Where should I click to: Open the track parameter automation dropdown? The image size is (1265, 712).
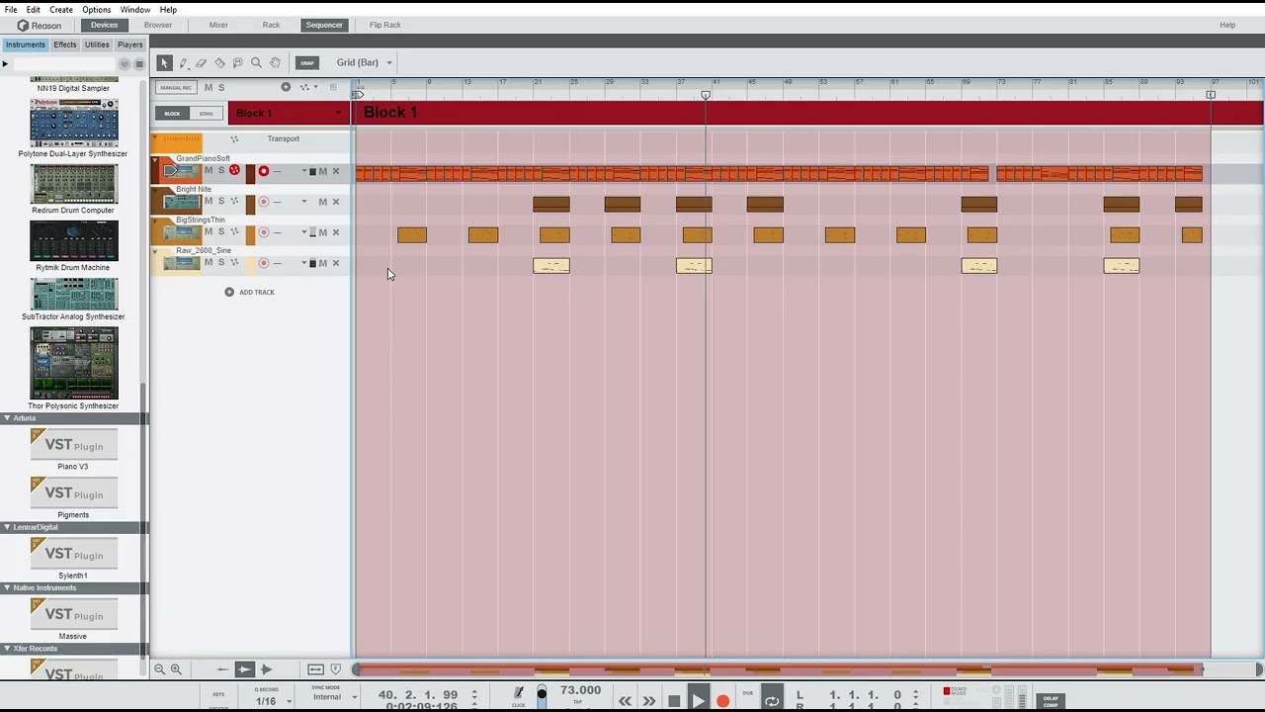(x=308, y=87)
